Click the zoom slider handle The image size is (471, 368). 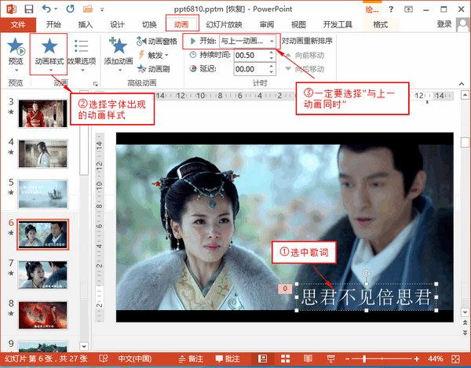pyautogui.click(x=364, y=359)
